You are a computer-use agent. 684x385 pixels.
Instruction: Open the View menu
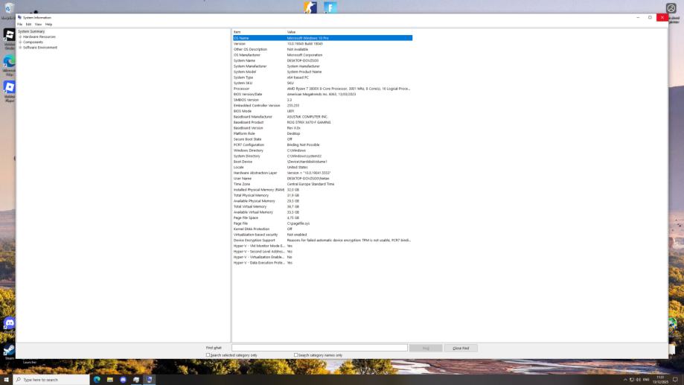point(38,24)
